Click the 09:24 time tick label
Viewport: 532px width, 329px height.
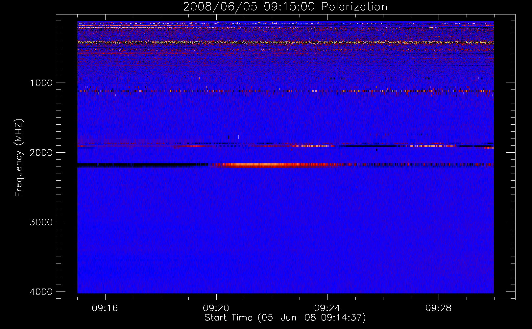327,308
